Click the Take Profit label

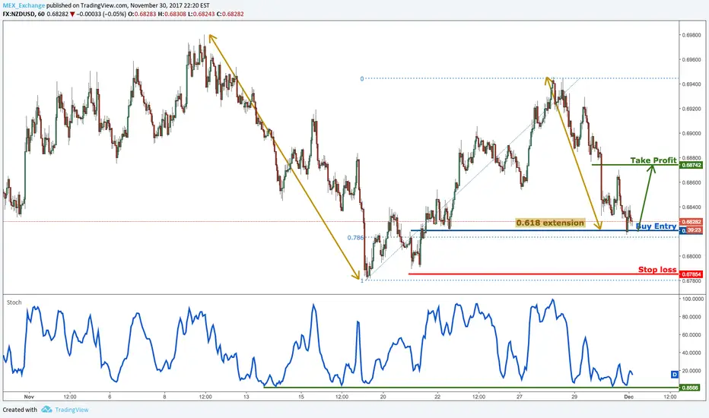click(653, 160)
